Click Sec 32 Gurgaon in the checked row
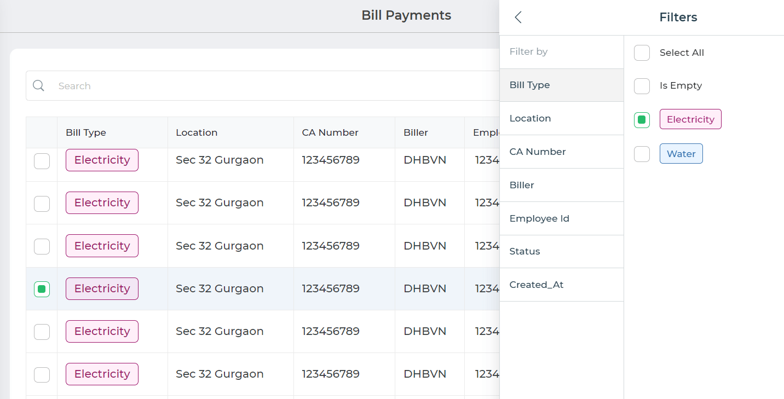 [220, 288]
